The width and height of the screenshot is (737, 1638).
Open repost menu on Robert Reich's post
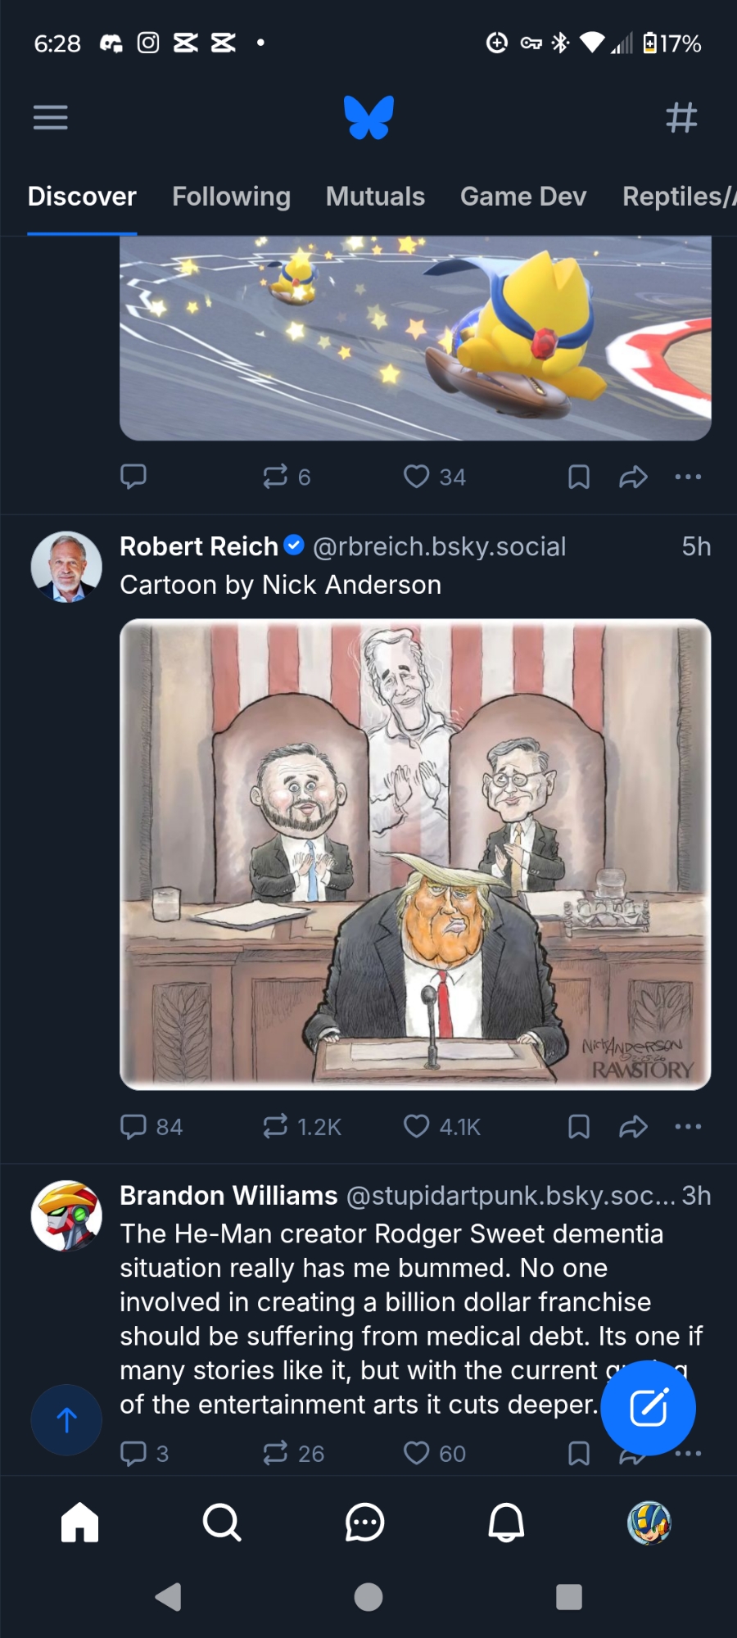click(x=276, y=1126)
